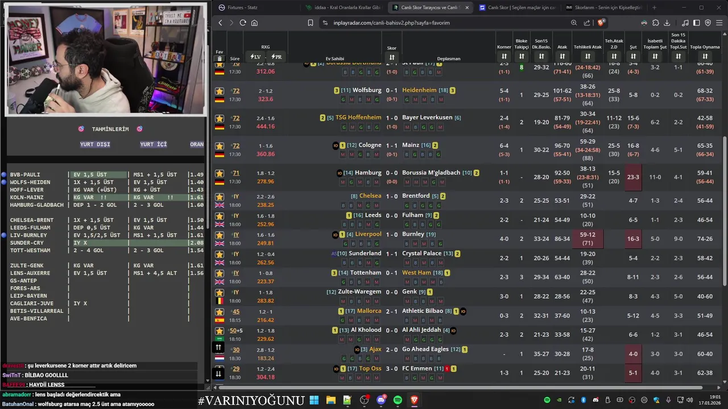Sort table by Skor column
The height and width of the screenshot is (409, 728).
(392, 57)
